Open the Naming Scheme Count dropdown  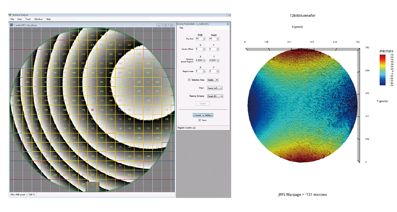point(215,96)
